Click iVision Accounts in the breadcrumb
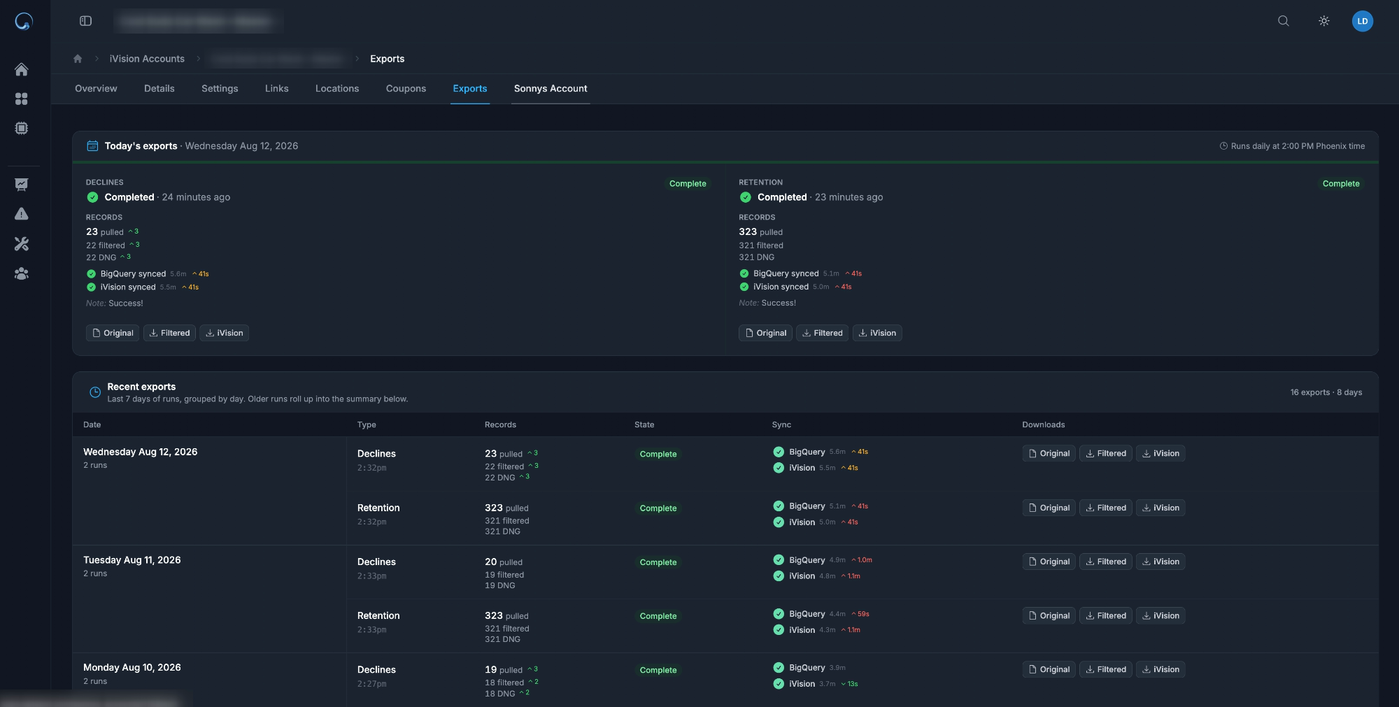Screen dimensions: 1399x707 point(147,59)
